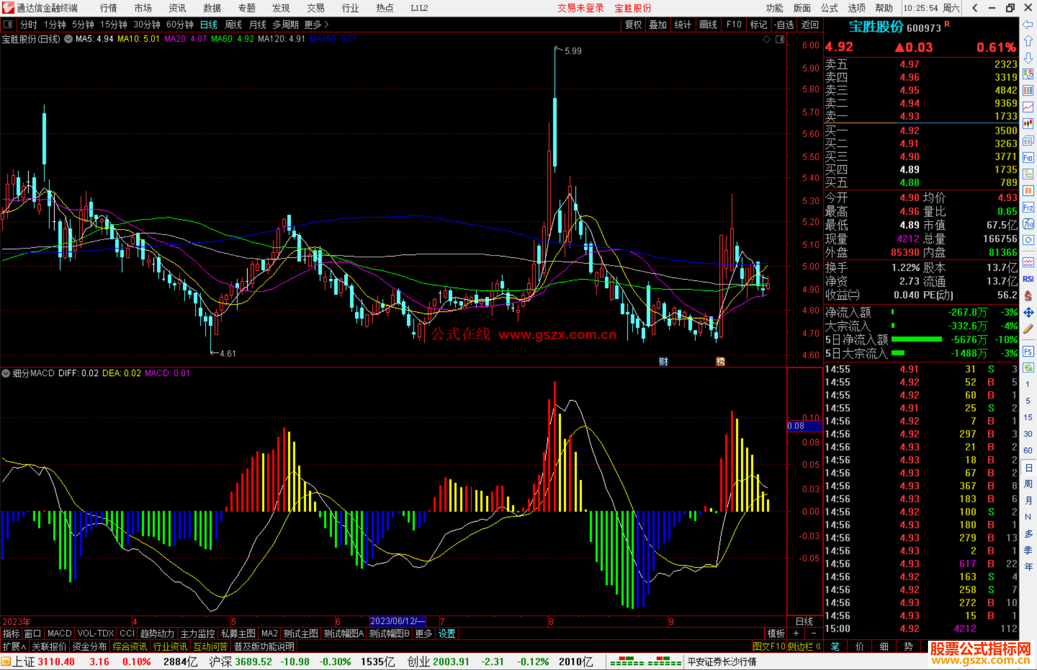Click the 复权 button

[633, 24]
